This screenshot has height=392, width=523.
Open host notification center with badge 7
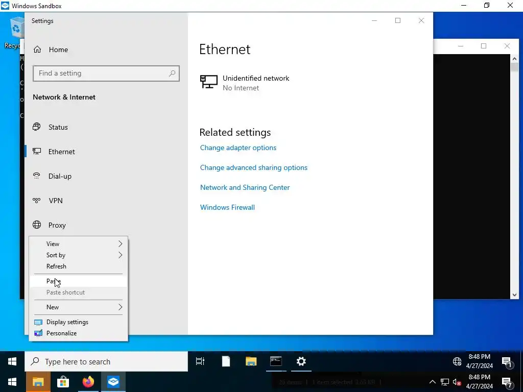[507, 382]
